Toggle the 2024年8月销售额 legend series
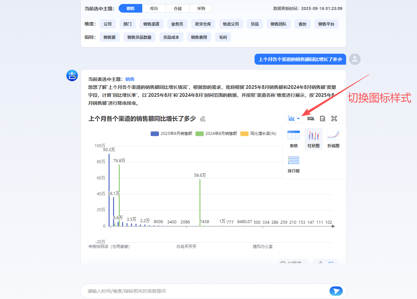This screenshot has height=299, width=417. pos(216,134)
